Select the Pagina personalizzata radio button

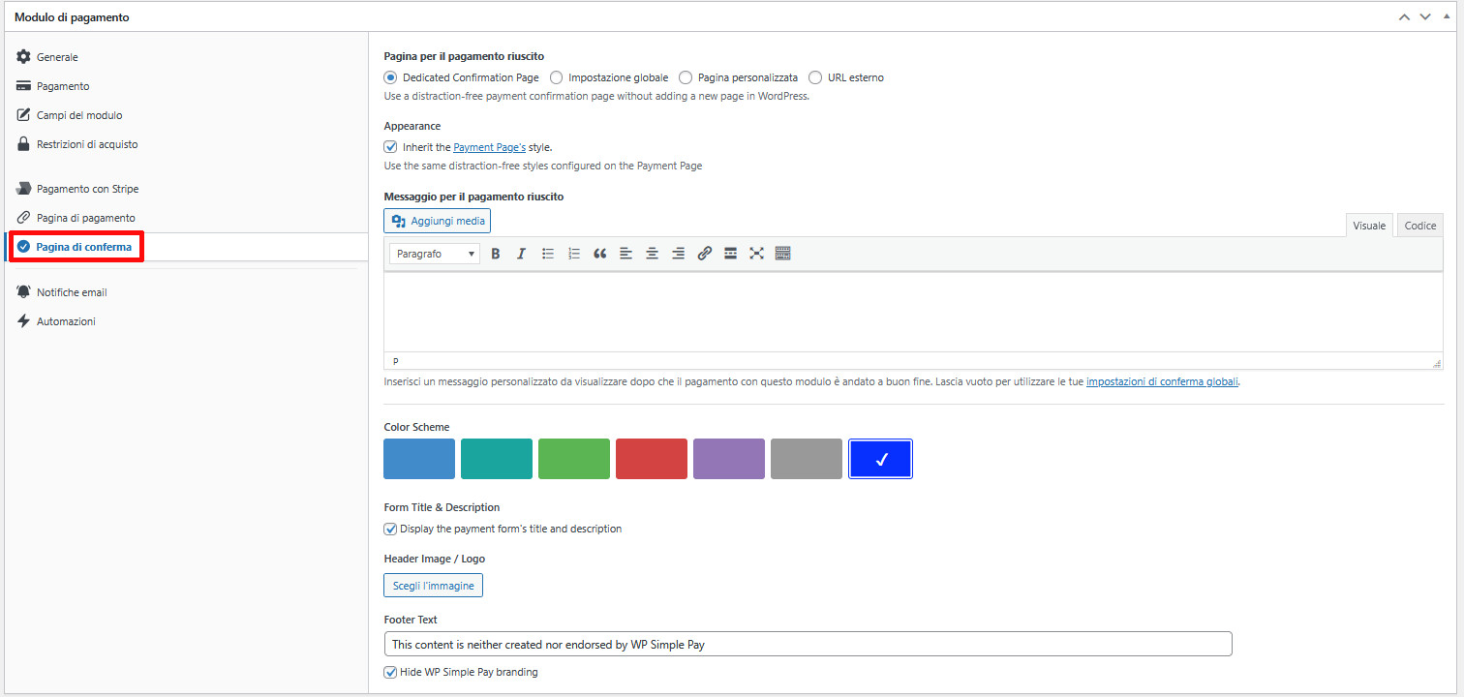[x=686, y=77]
